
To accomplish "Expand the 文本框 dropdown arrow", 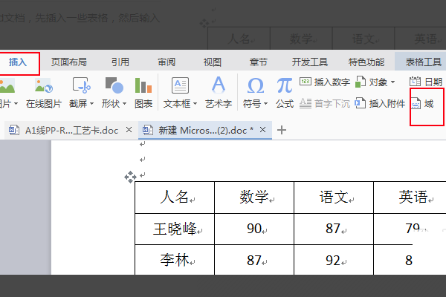I will coord(195,104).
